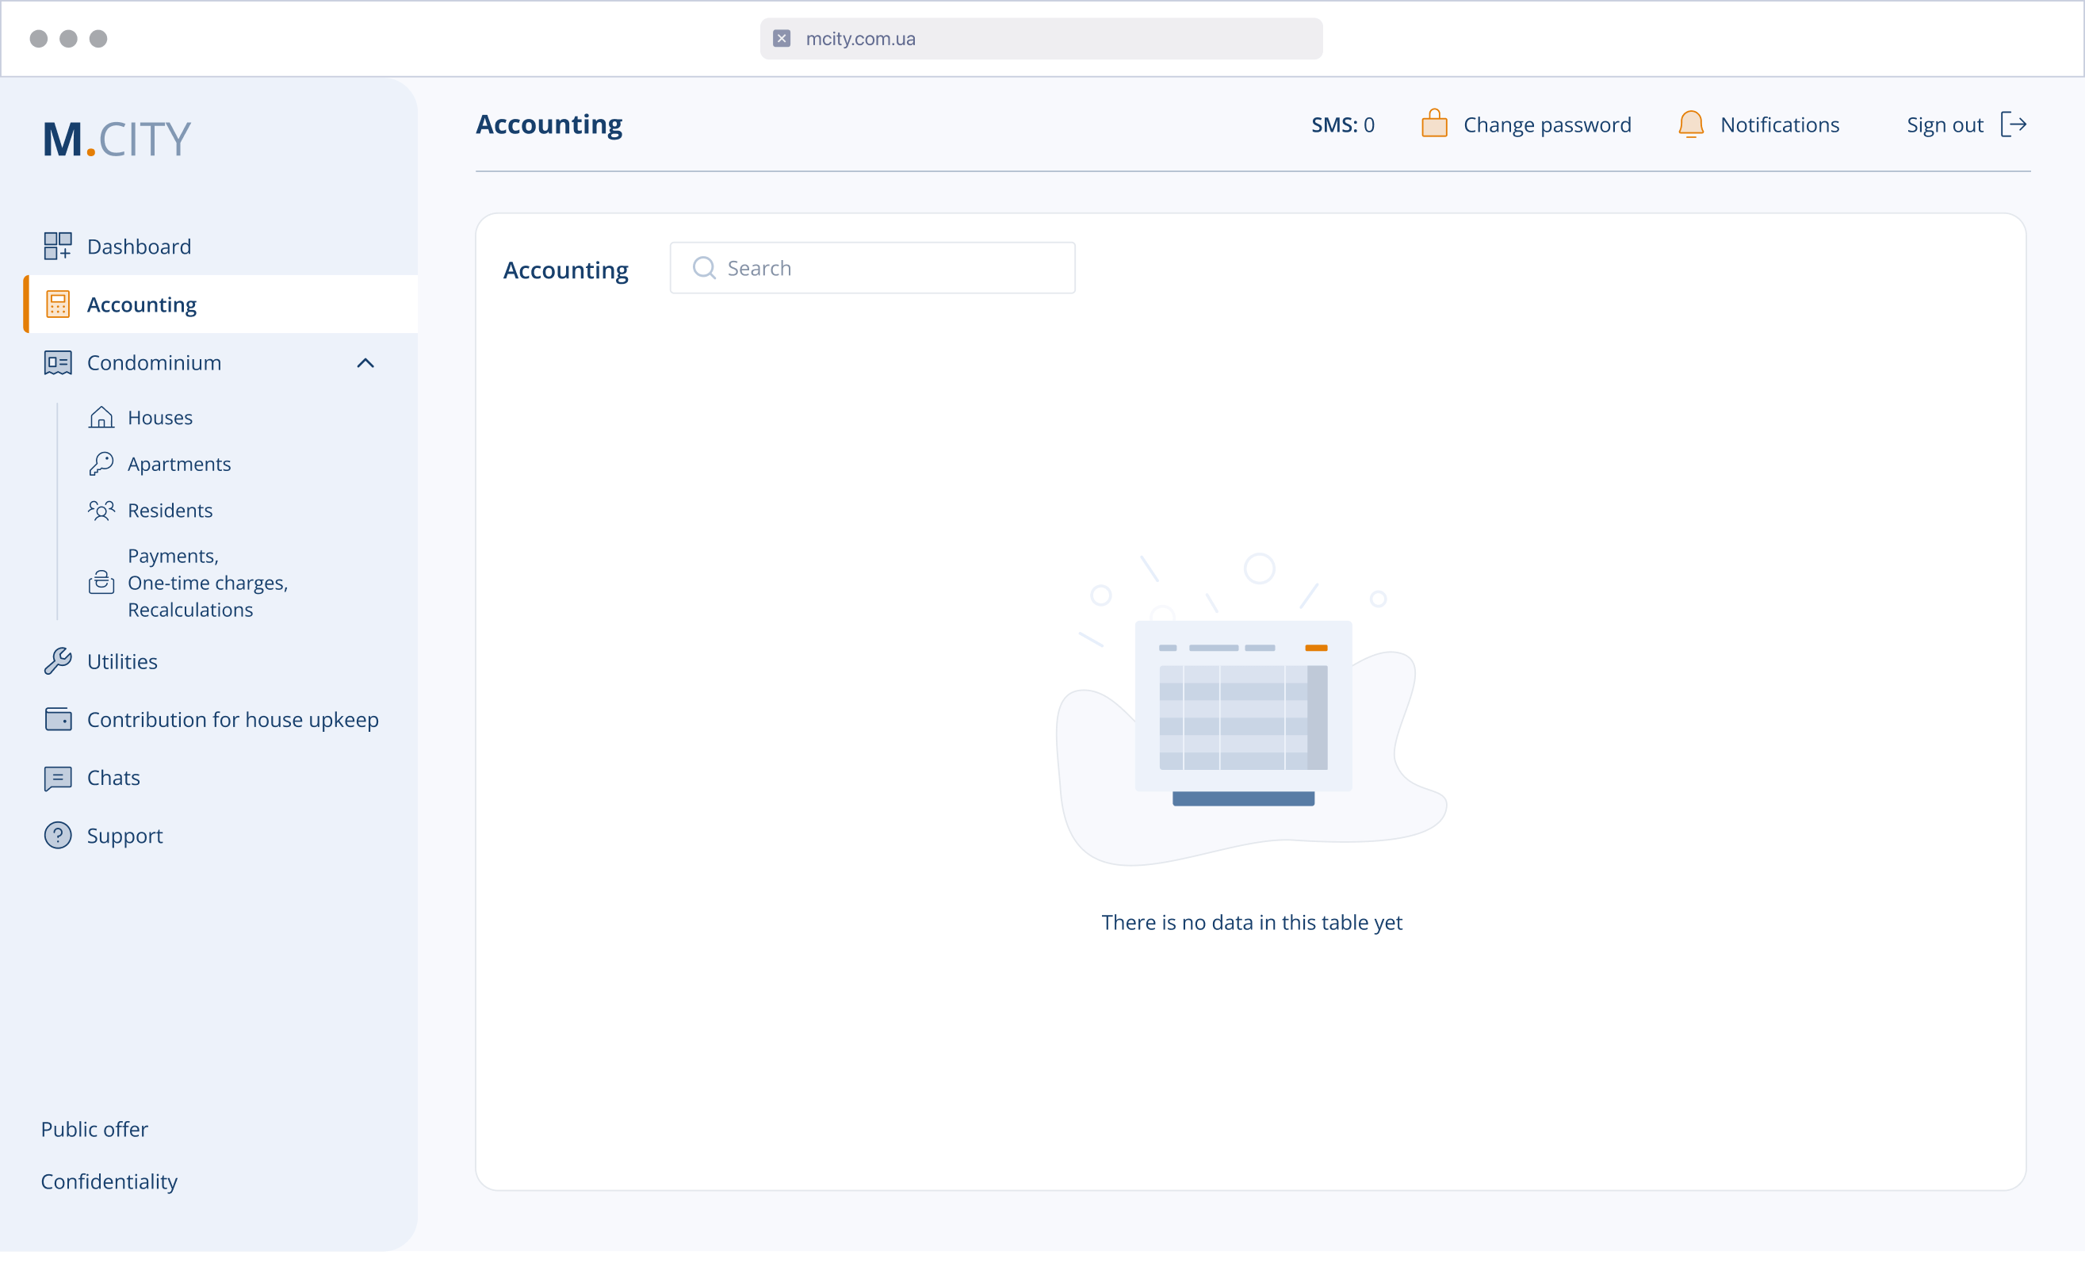Click the Dashboard grid icon
The height and width of the screenshot is (1267, 2085).
click(x=58, y=247)
